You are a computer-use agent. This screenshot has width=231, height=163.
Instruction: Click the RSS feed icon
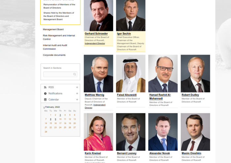[x=45, y=87]
